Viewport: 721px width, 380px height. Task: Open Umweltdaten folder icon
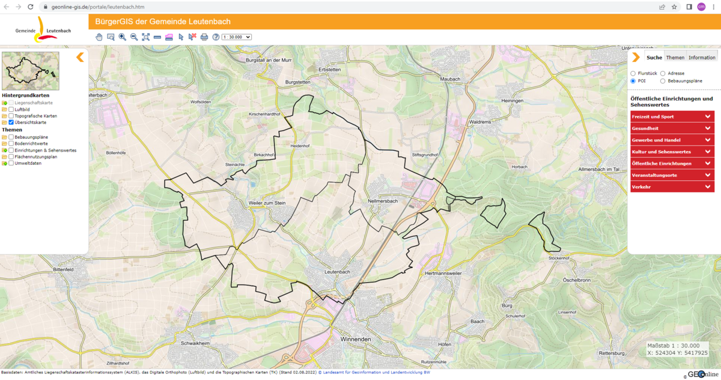4,163
